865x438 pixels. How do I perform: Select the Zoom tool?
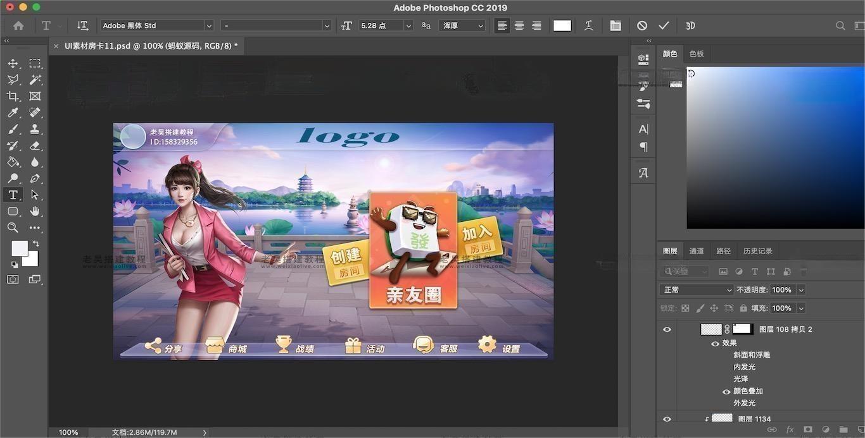(13, 228)
